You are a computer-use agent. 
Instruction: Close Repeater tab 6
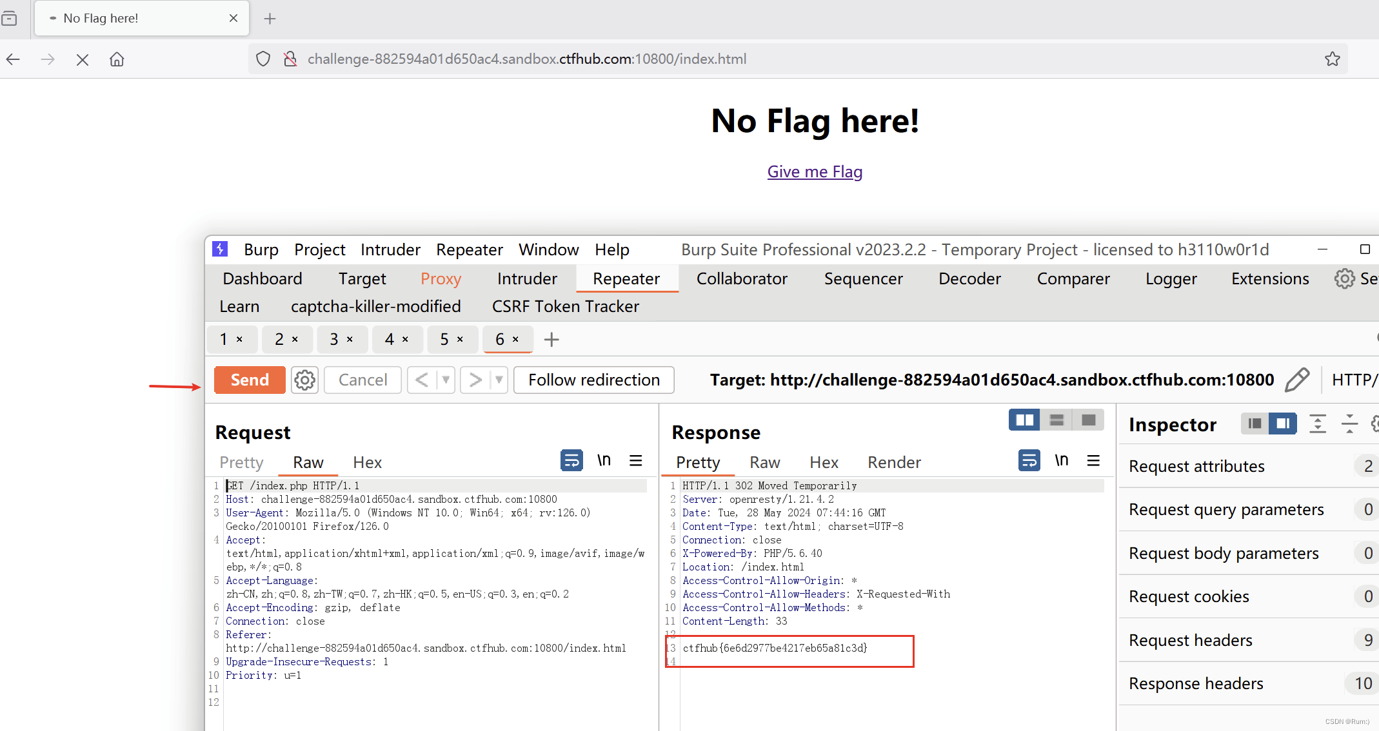(x=515, y=339)
